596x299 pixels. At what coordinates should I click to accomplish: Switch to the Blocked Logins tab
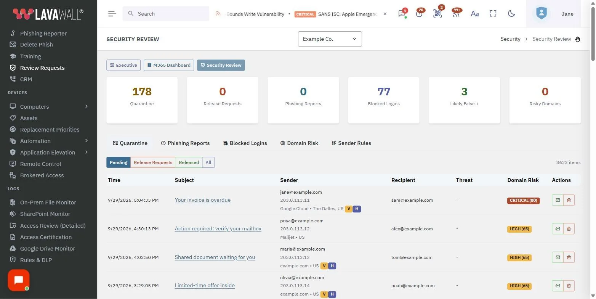[x=245, y=143]
